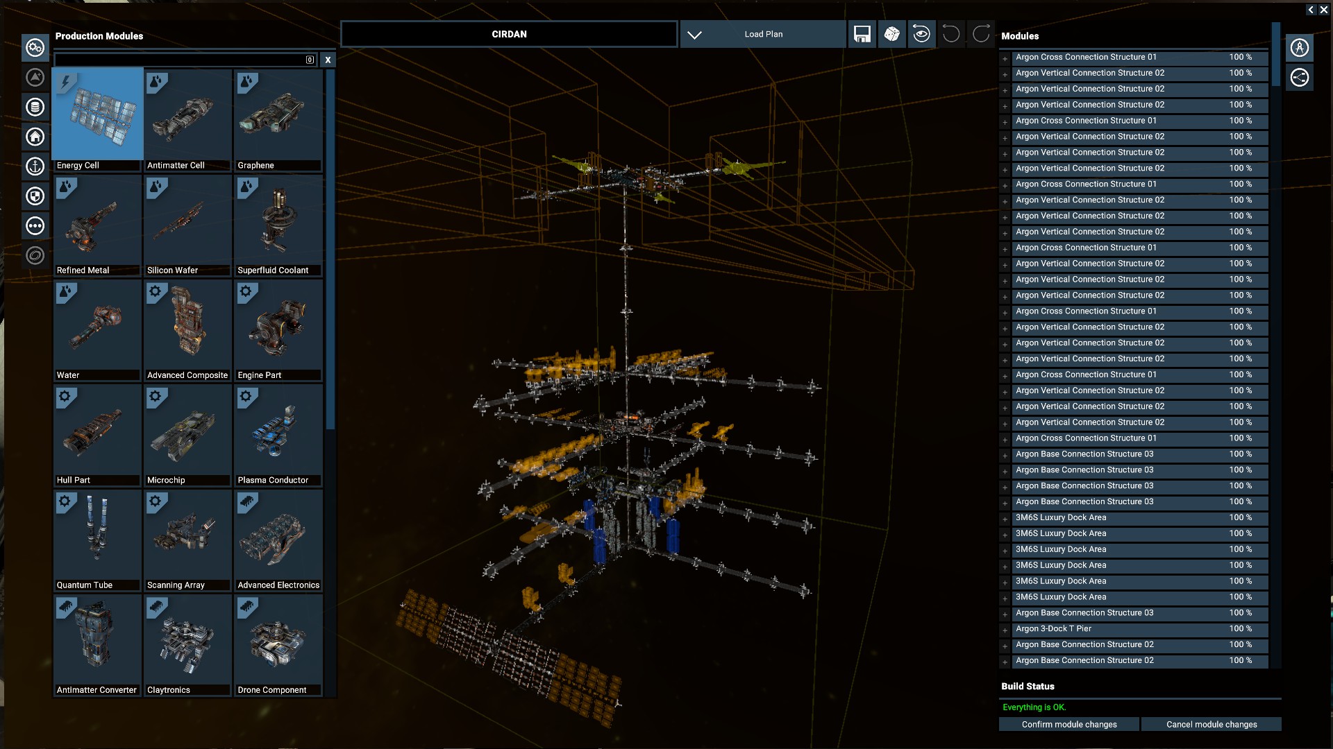Open the Other modules category (three-dots icon)
This screenshot has height=749, width=1333.
35,226
